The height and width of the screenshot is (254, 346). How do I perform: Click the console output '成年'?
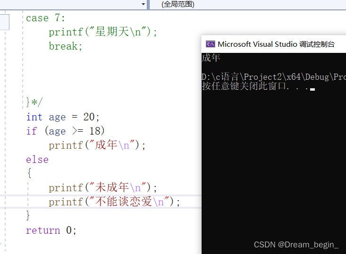(x=211, y=58)
